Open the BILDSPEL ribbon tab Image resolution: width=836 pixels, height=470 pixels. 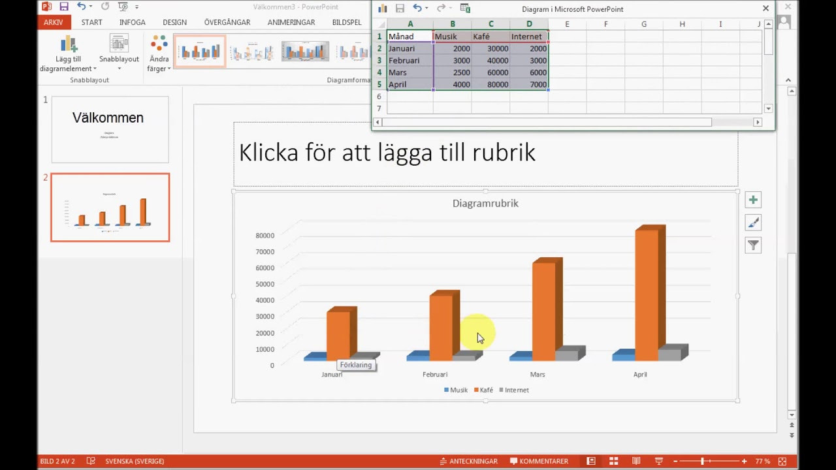(x=347, y=22)
